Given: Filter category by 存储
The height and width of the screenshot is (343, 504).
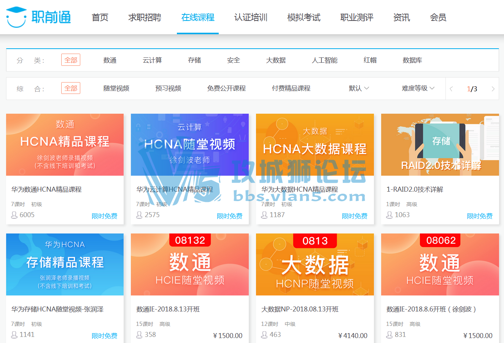Looking at the screenshot, I should tap(194, 60).
